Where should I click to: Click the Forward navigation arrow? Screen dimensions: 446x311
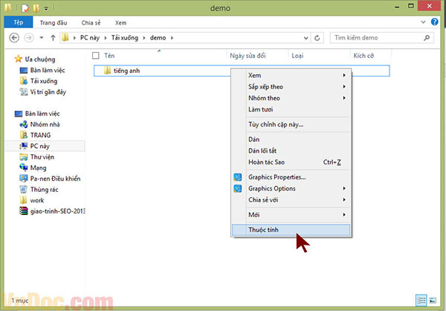coord(29,38)
